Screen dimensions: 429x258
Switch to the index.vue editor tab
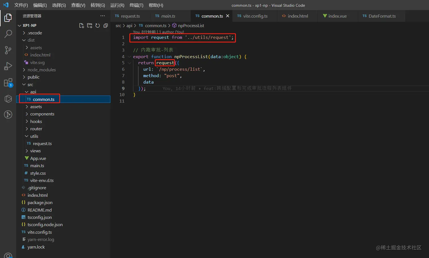pyautogui.click(x=337, y=16)
